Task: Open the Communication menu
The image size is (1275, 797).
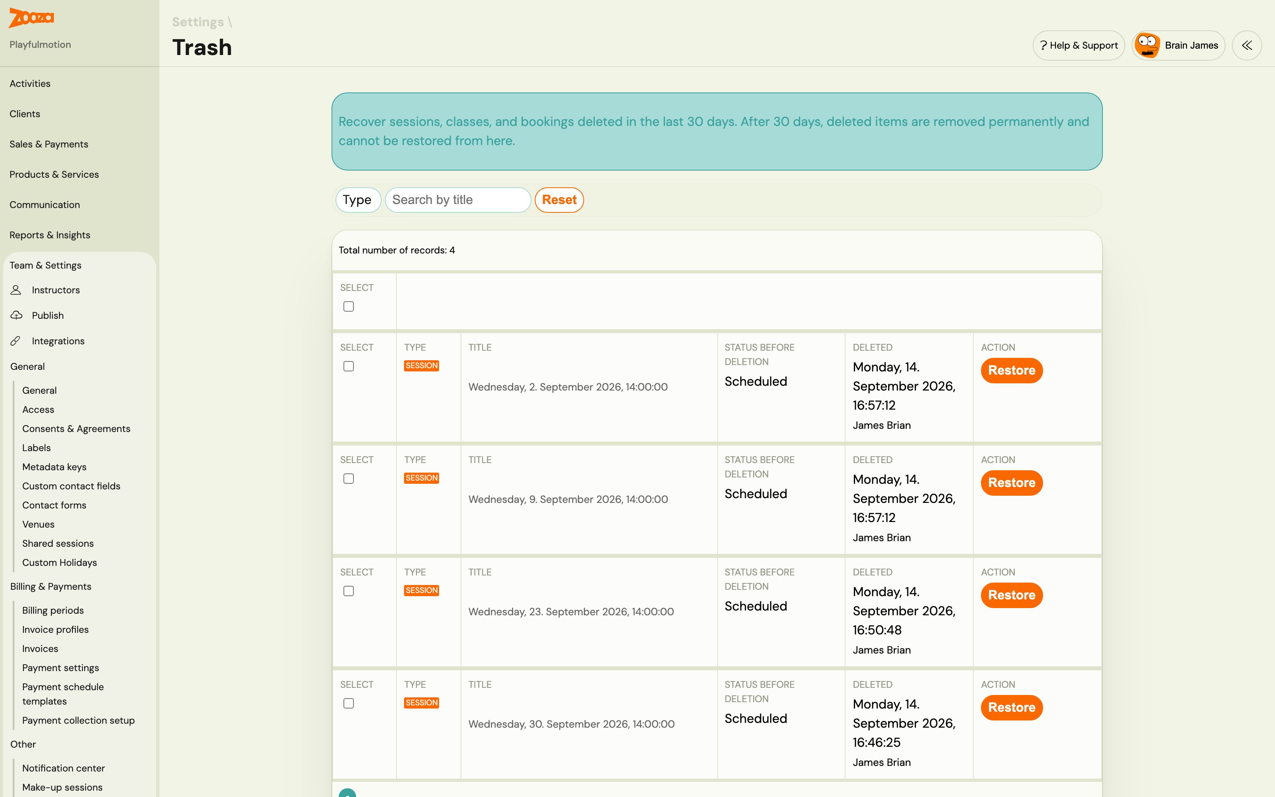Action: [x=45, y=204]
